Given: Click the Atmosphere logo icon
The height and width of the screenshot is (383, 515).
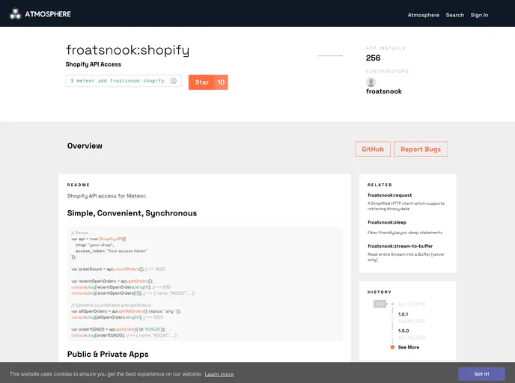Looking at the screenshot, I should tap(15, 14).
